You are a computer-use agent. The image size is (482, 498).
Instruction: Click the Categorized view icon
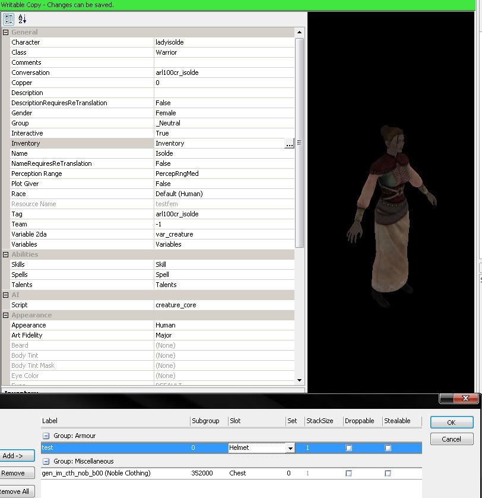[8, 19]
